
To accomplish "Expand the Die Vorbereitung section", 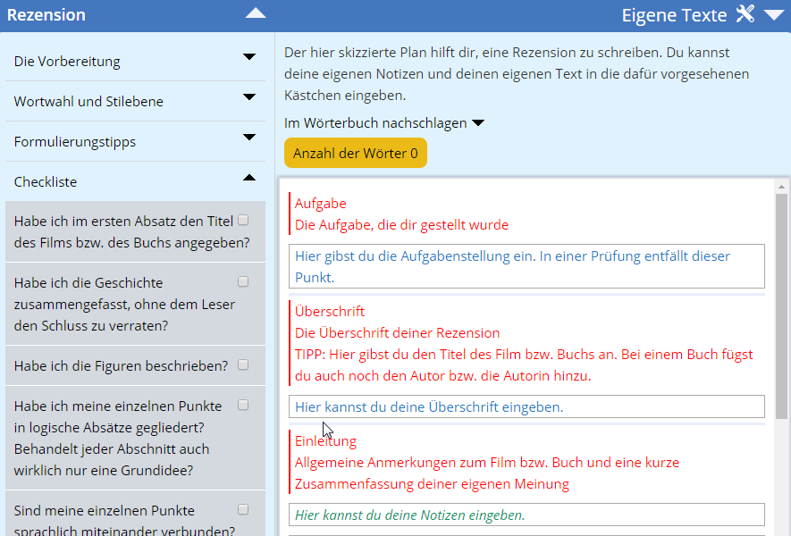I will [249, 57].
